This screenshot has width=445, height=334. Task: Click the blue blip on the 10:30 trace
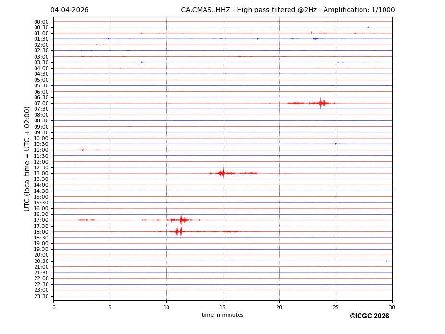click(335, 144)
